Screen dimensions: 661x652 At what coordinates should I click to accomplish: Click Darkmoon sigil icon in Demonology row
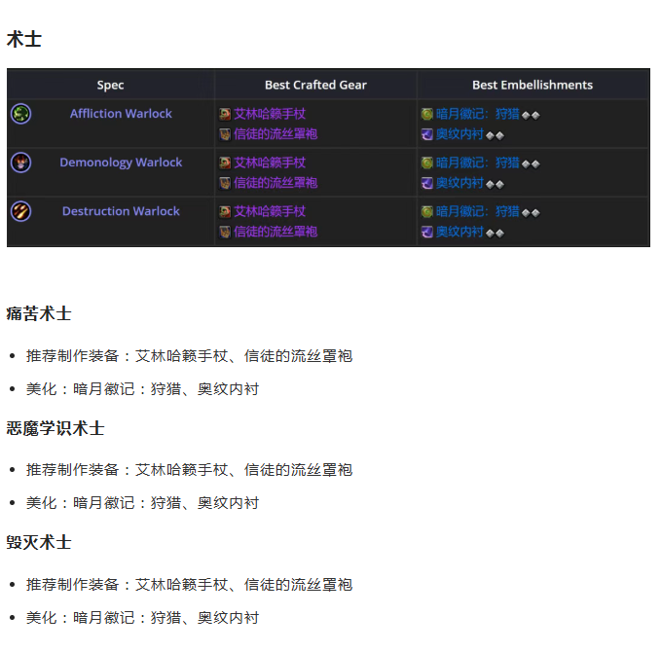[426, 163]
